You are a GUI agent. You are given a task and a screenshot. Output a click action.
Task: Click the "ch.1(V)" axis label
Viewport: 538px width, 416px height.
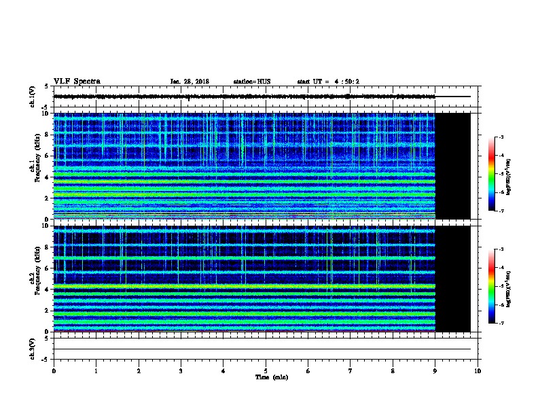(33, 97)
